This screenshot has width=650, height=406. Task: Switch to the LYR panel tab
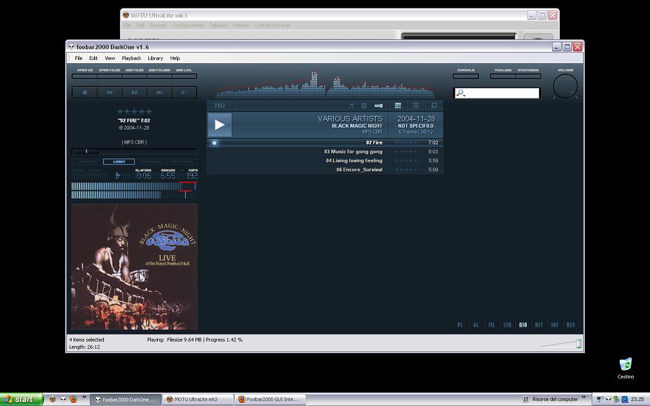[x=507, y=325]
